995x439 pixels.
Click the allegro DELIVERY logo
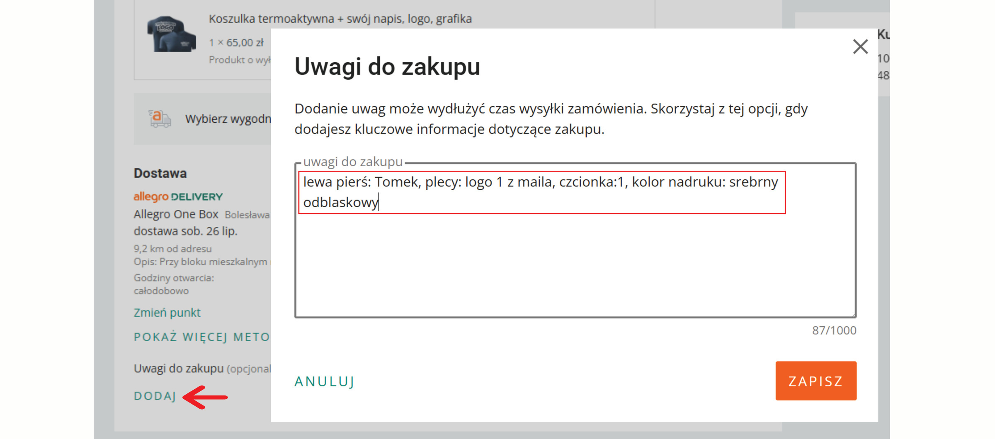click(x=178, y=196)
